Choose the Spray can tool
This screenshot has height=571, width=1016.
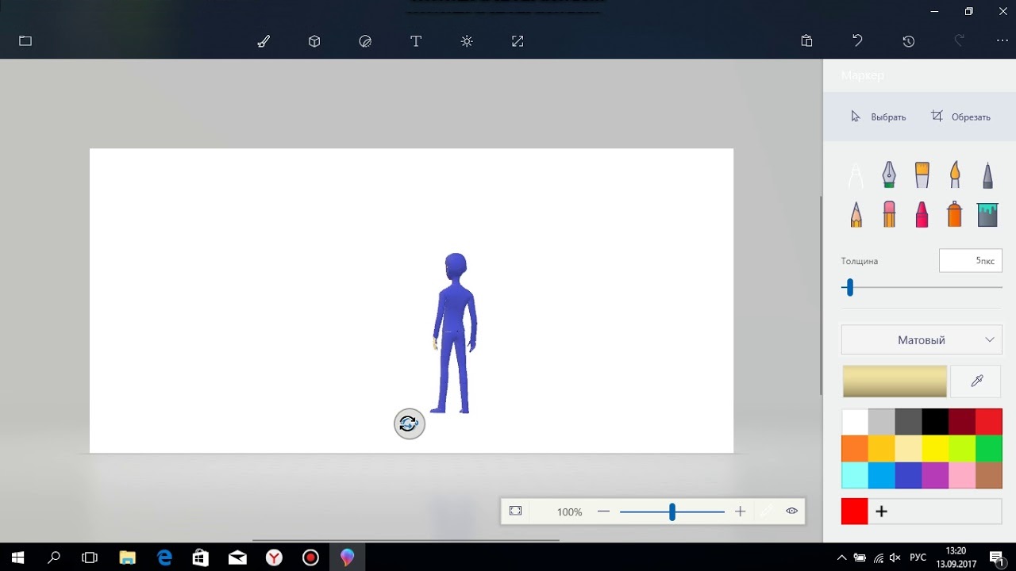[954, 214]
